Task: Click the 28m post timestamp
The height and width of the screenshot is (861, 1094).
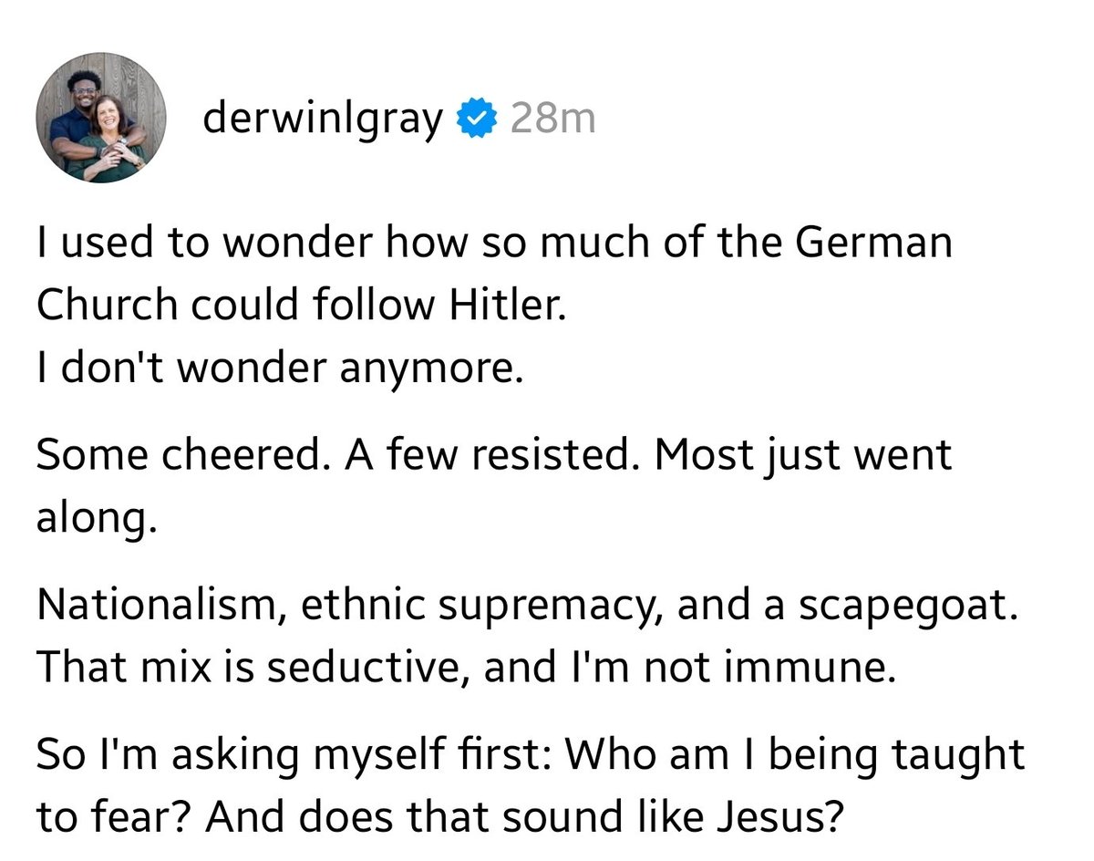Action: click(553, 119)
